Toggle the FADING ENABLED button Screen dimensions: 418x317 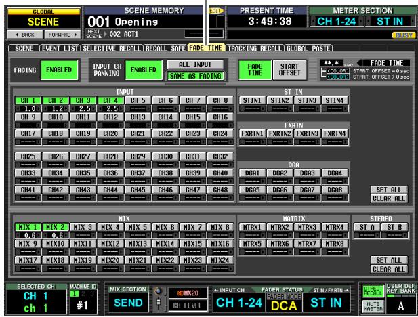[x=59, y=70]
